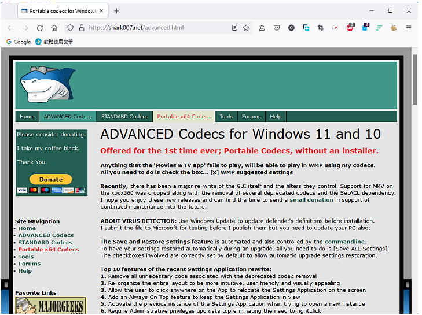Click the 'Site Navigation' heading
The width and height of the screenshot is (422, 315).
pyautogui.click(x=38, y=221)
